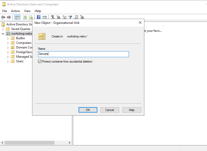Click the Show/Hide Action Pane icon

pos(45,17)
